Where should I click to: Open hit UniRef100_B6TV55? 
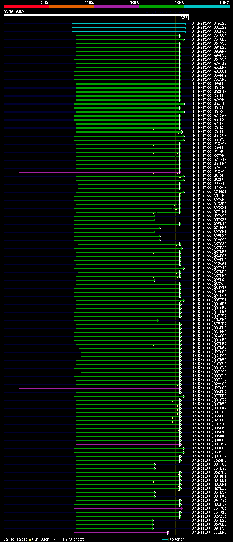point(209,43)
